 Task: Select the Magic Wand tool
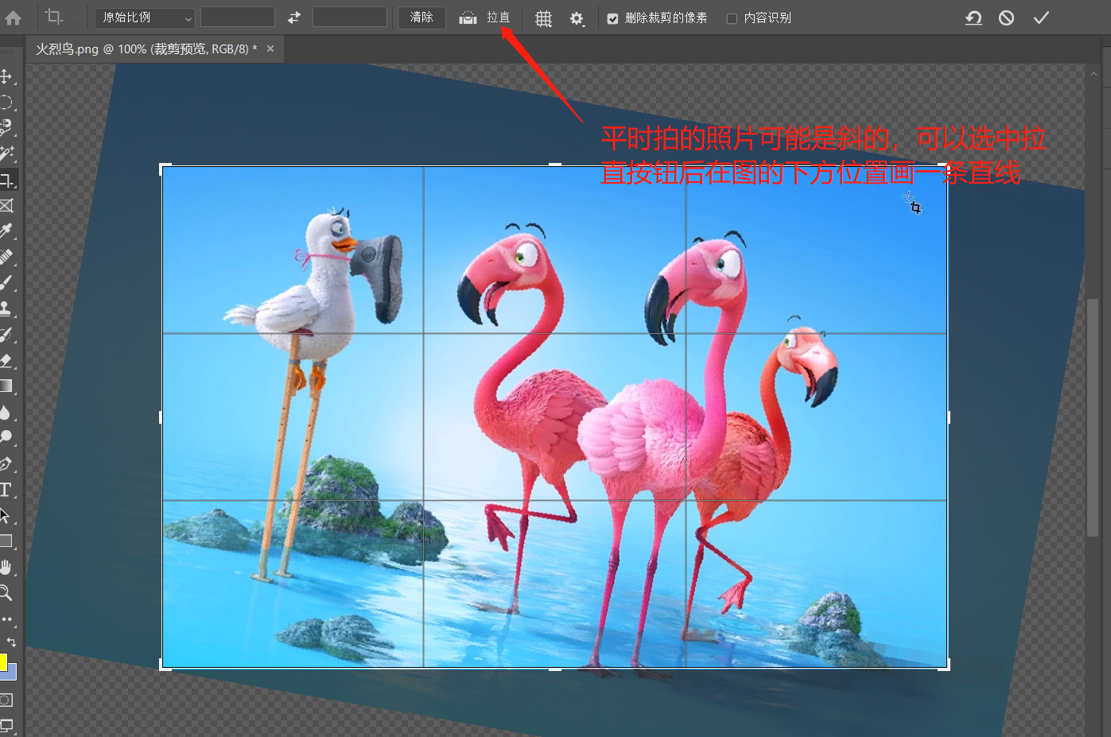6,153
